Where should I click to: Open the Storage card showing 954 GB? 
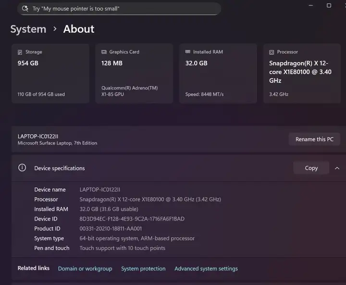coord(50,73)
